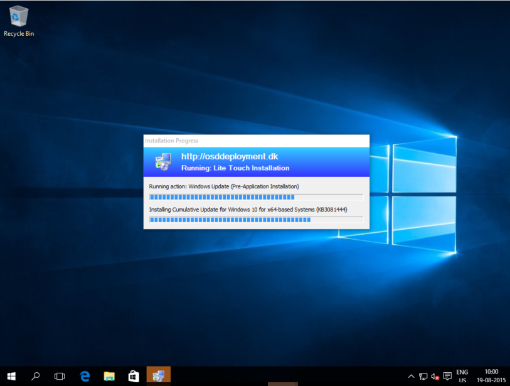Viewport: 510px width, 386px height.
Task: Open the Action Center notifications icon
Action: tap(447, 377)
